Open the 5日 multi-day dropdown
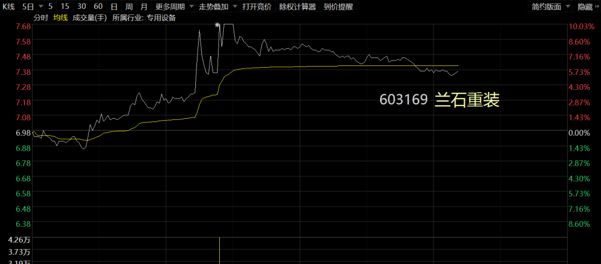 click(31, 7)
